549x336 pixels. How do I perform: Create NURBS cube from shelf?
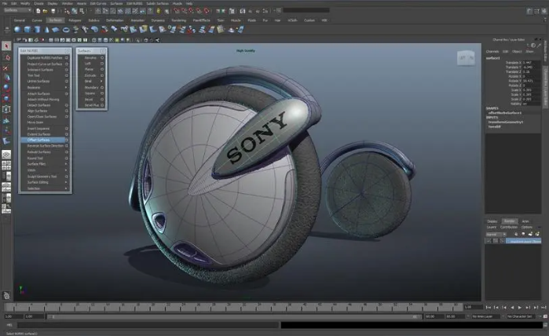tap(27, 30)
